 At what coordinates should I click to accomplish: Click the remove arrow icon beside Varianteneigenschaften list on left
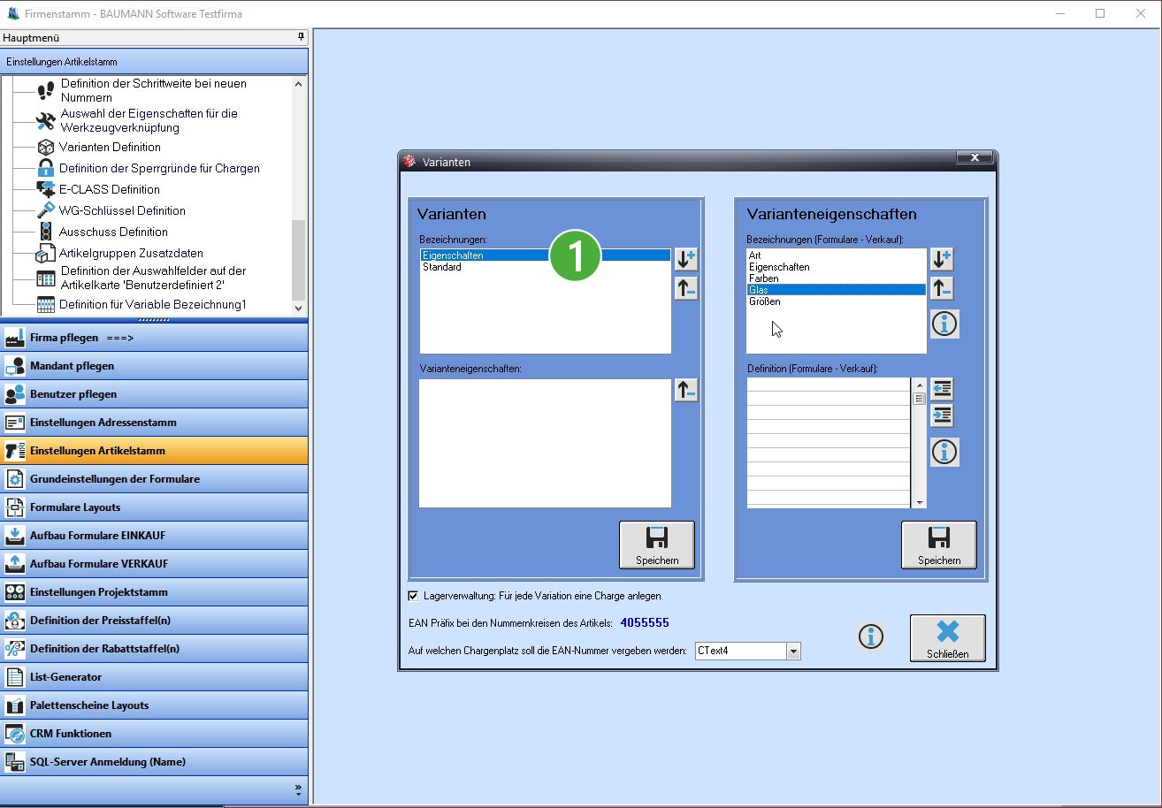pyautogui.click(x=686, y=390)
